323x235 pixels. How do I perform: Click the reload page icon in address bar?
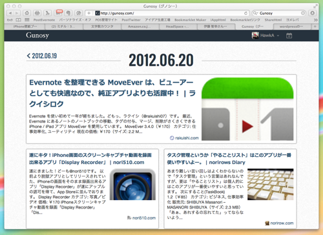(245, 13)
